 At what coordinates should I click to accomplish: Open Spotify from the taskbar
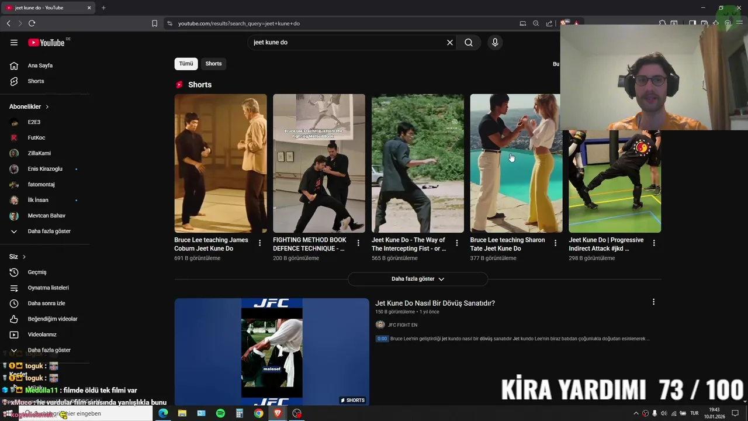tap(220, 413)
